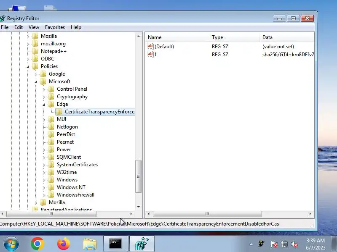Click the (Default) string value icon
The width and height of the screenshot is (337, 252).
point(150,46)
